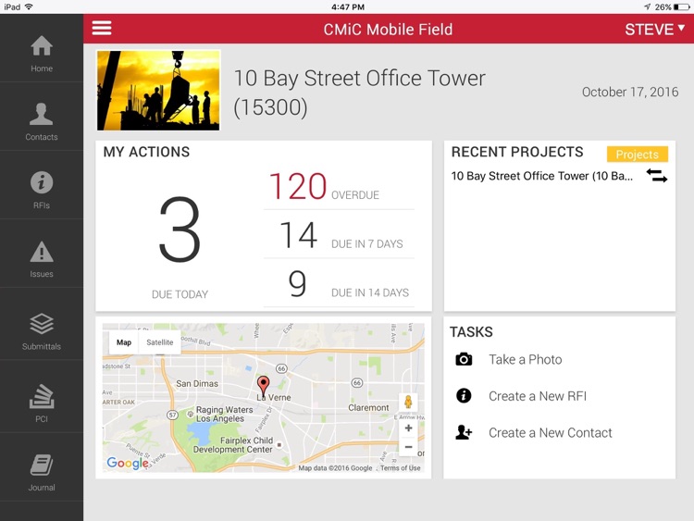This screenshot has width=694, height=521.
Task: Click the Google logo on map
Action: (128, 463)
